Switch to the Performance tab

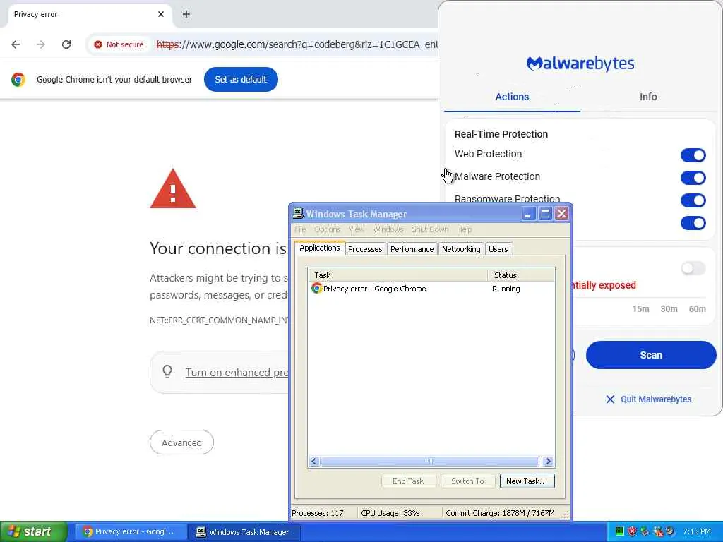(x=412, y=249)
